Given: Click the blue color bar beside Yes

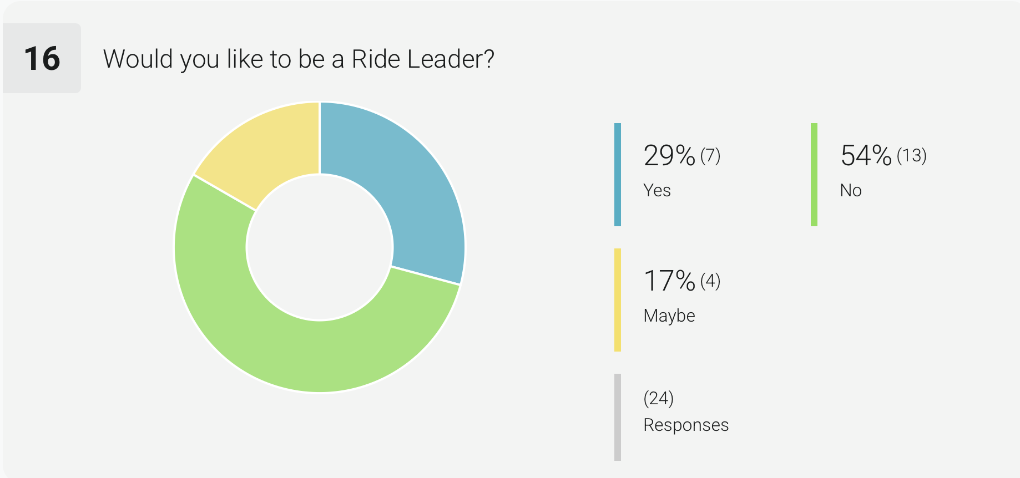Looking at the screenshot, I should tap(618, 175).
